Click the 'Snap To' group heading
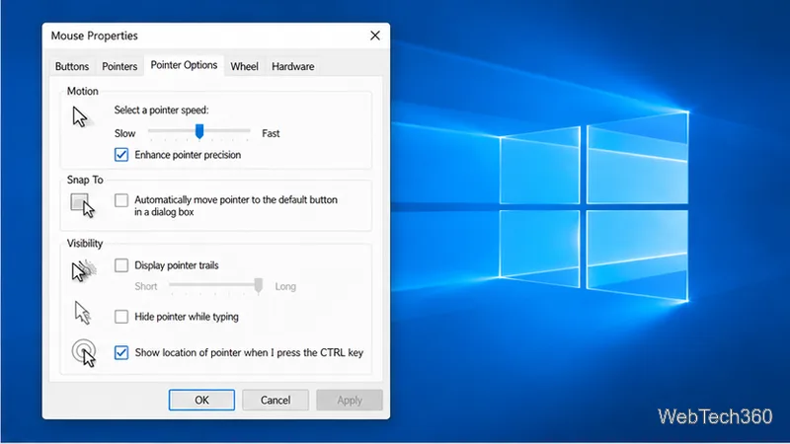The height and width of the screenshot is (444, 790). tap(85, 180)
